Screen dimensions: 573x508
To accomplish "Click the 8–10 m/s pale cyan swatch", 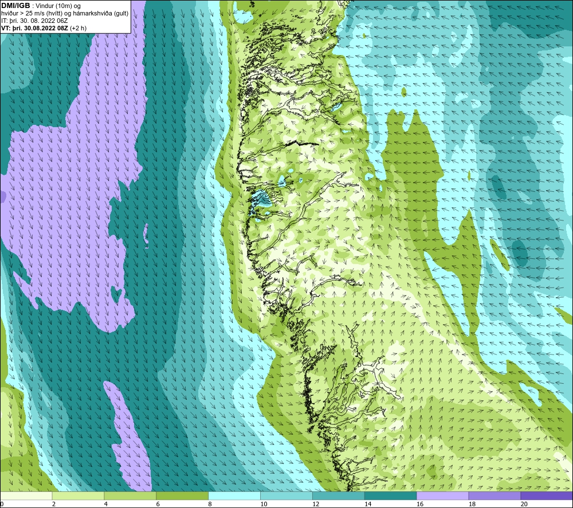I will 234,495.
